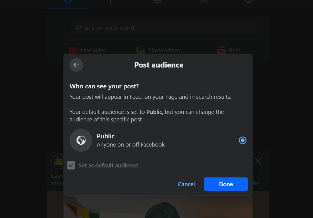Dismiss the subscribe prompt with the X

click(x=258, y=161)
